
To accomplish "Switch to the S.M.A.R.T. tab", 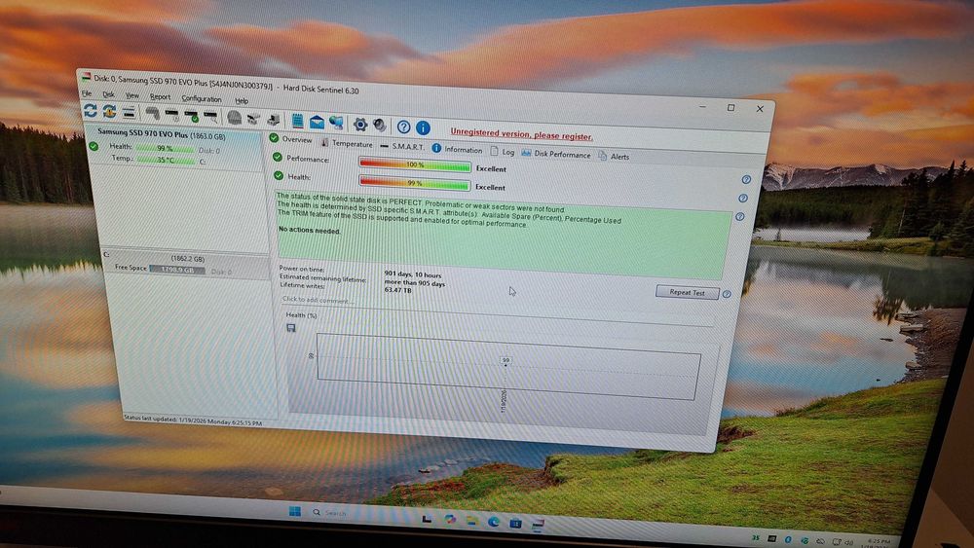I will pyautogui.click(x=402, y=146).
